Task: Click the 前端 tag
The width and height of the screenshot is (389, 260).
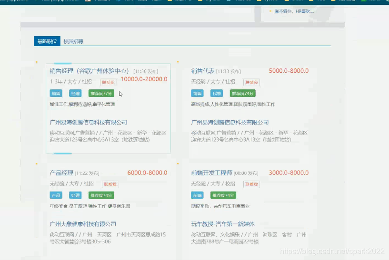Action: tap(197, 195)
